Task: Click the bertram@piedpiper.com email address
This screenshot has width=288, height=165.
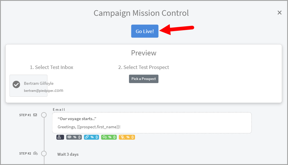Action: tap(43, 91)
